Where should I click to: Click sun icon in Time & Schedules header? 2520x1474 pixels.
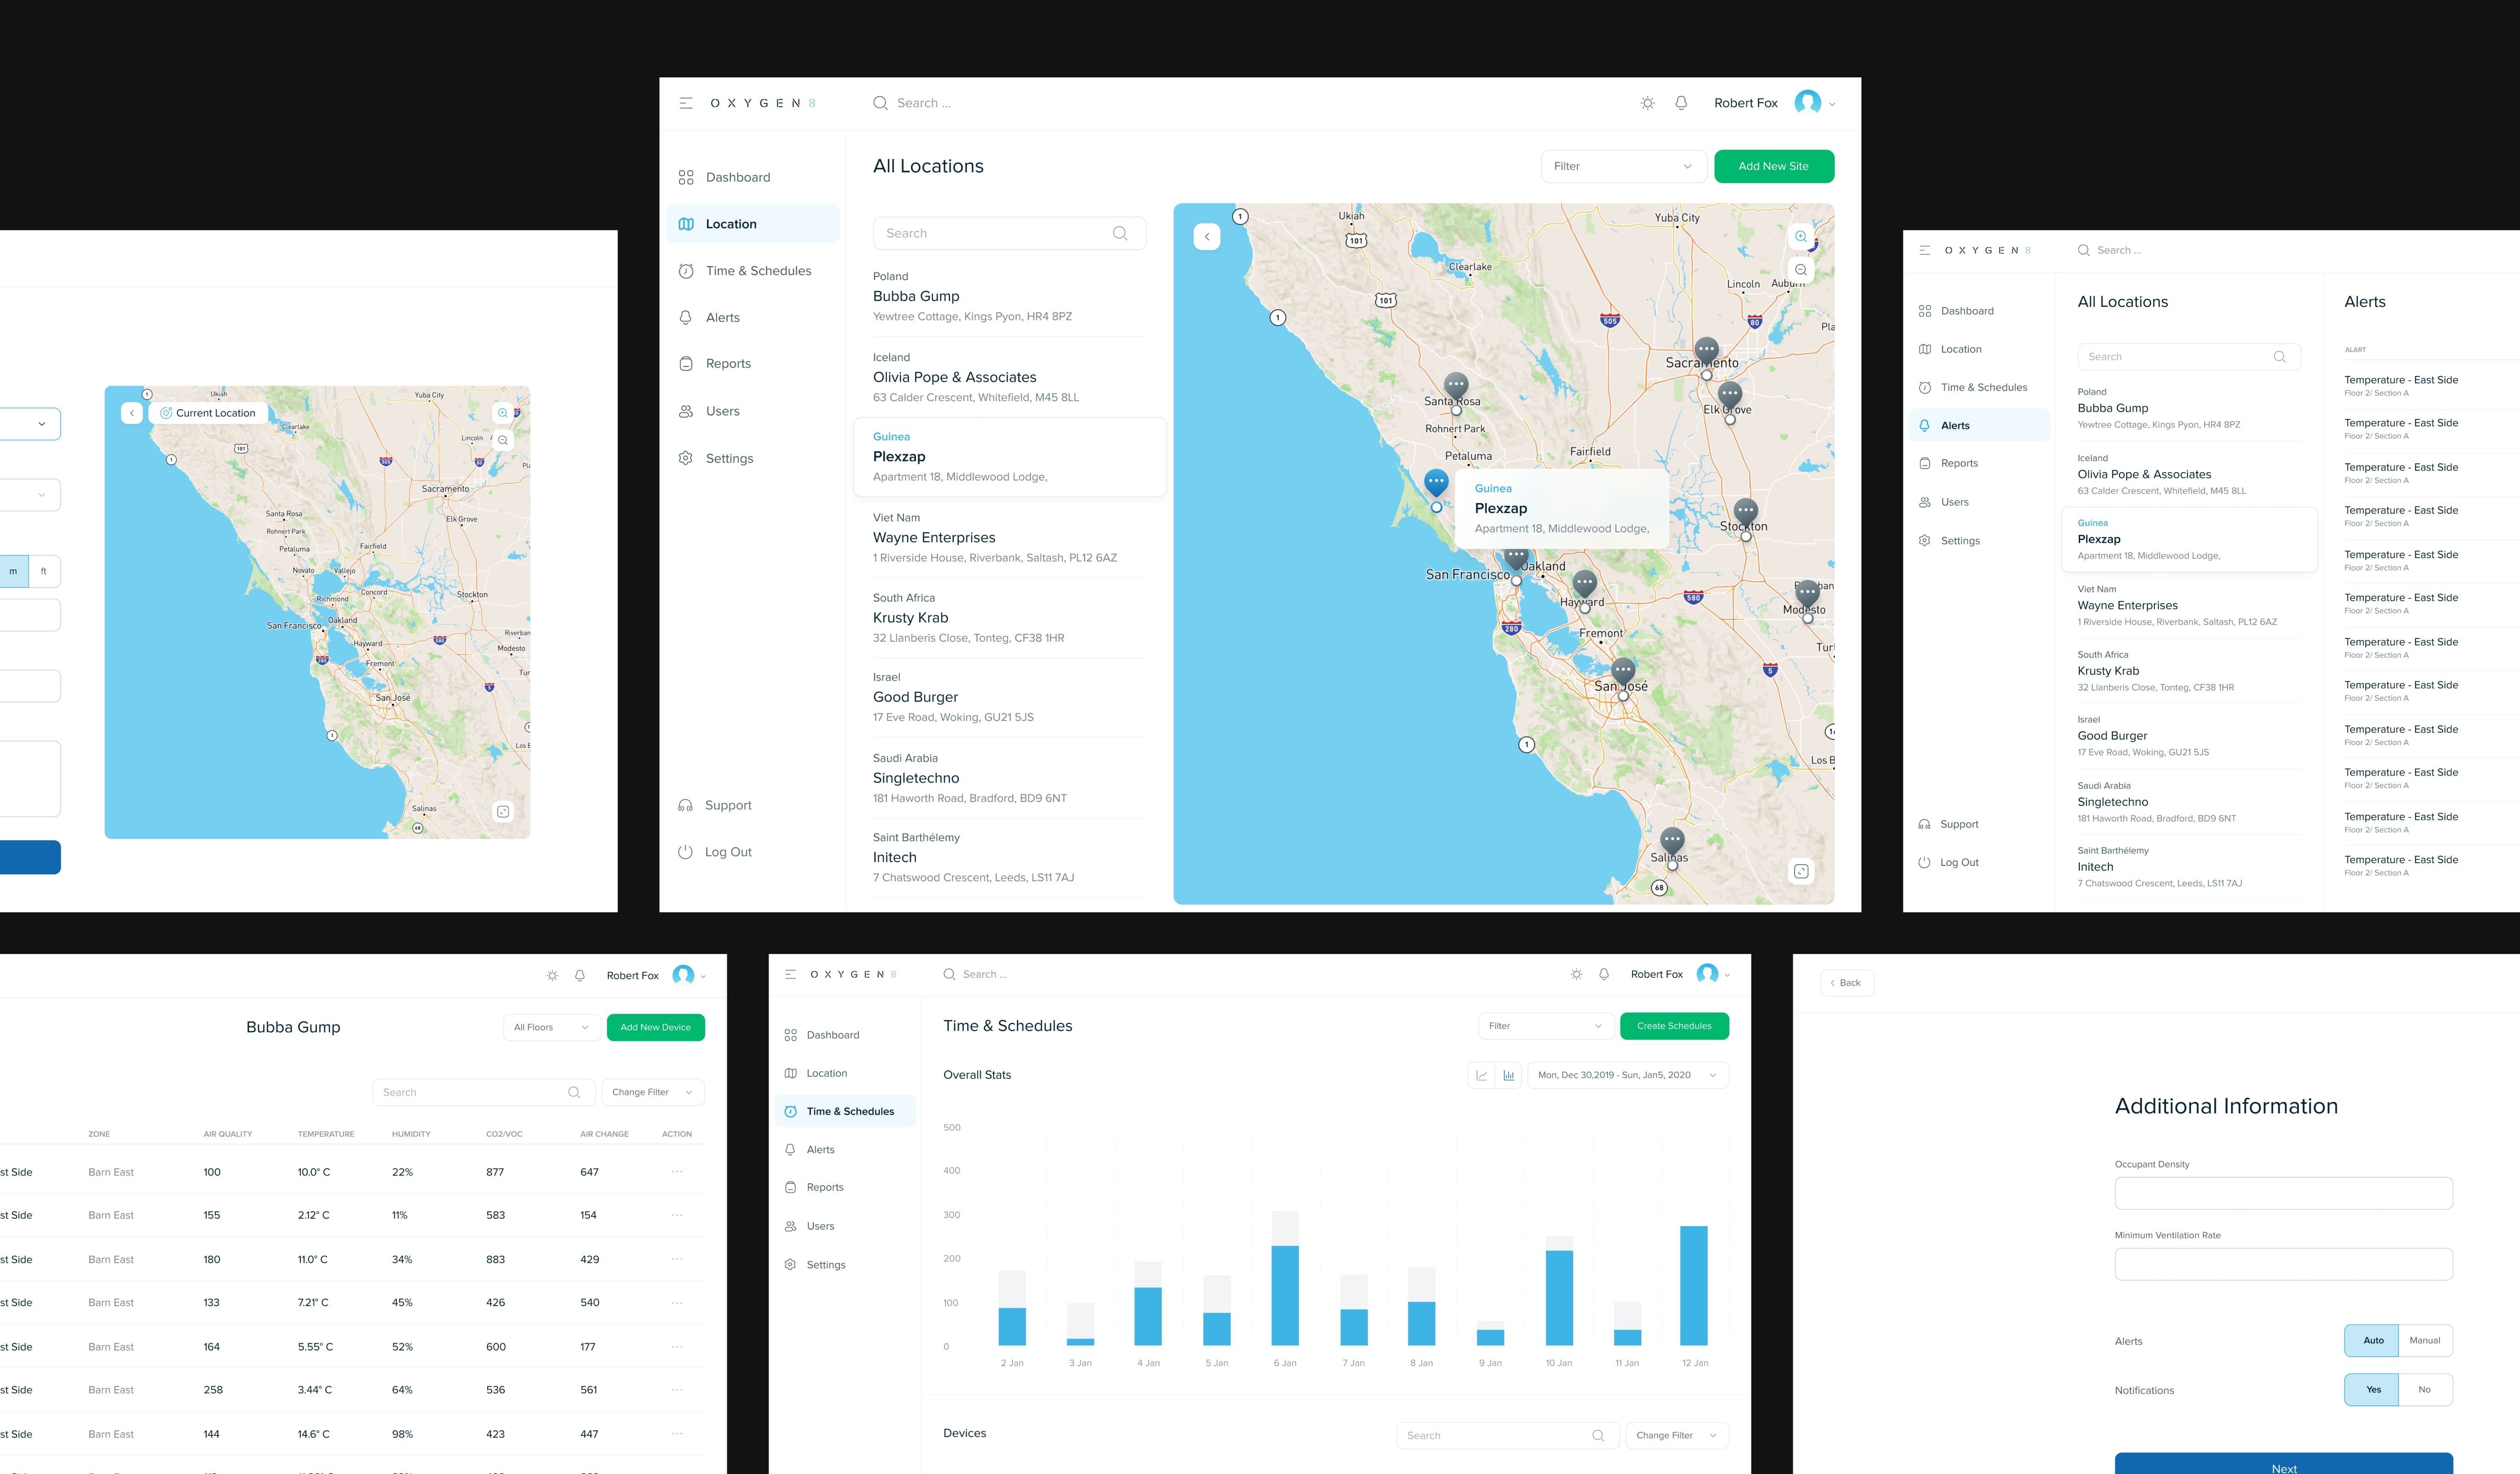pos(1576,974)
